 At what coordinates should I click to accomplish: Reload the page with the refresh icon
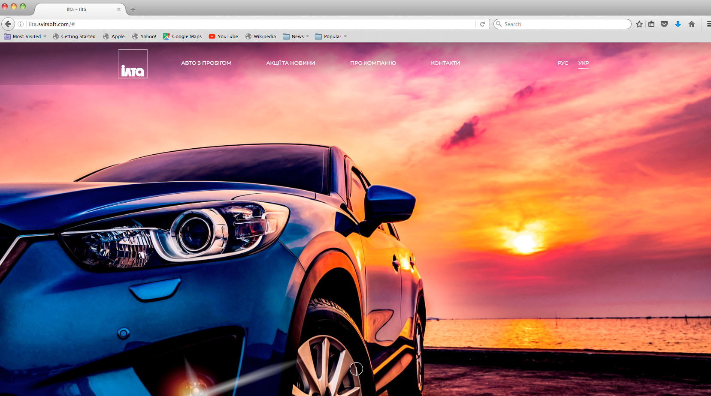482,24
